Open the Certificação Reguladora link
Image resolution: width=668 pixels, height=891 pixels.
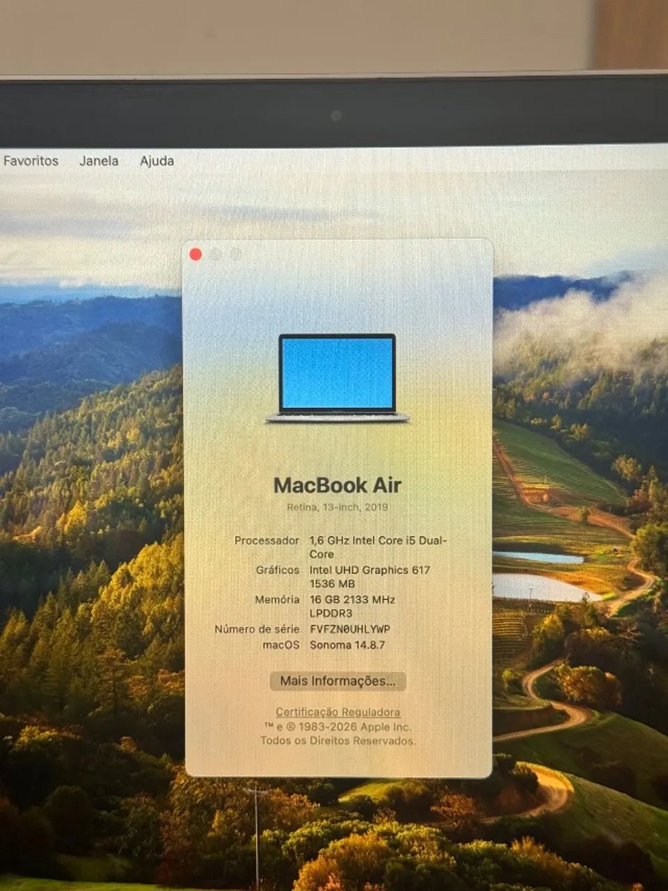[337, 712]
